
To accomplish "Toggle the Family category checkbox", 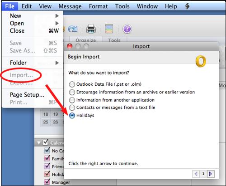I will click(47, 158).
